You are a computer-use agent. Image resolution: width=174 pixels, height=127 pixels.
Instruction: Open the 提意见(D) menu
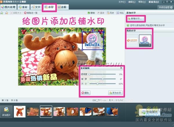[x=154, y=2]
